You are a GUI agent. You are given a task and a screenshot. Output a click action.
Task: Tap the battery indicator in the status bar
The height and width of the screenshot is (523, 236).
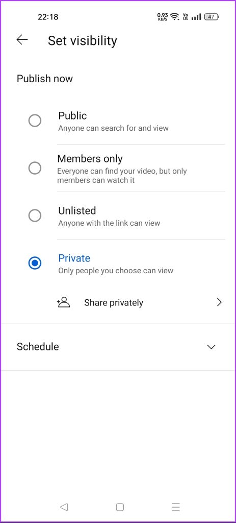(212, 17)
